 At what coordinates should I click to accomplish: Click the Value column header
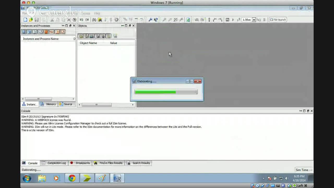coord(114,43)
